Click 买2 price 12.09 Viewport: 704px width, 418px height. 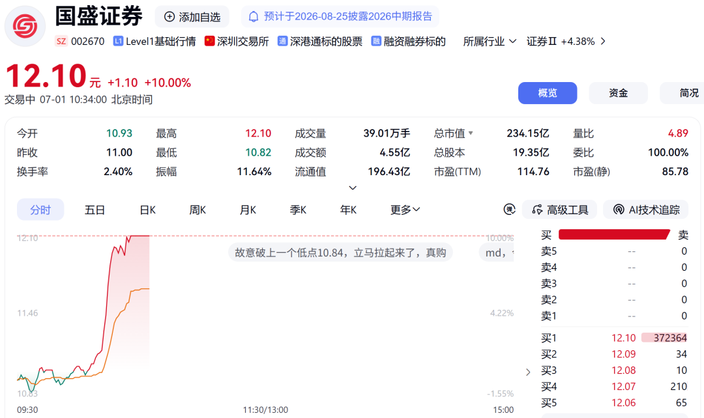pyautogui.click(x=623, y=354)
